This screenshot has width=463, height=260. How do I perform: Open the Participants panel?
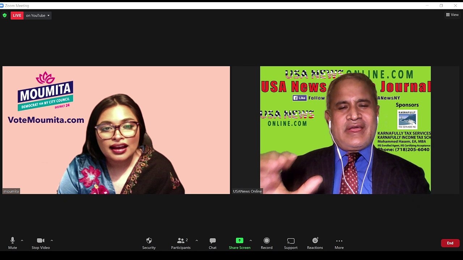coord(181,243)
